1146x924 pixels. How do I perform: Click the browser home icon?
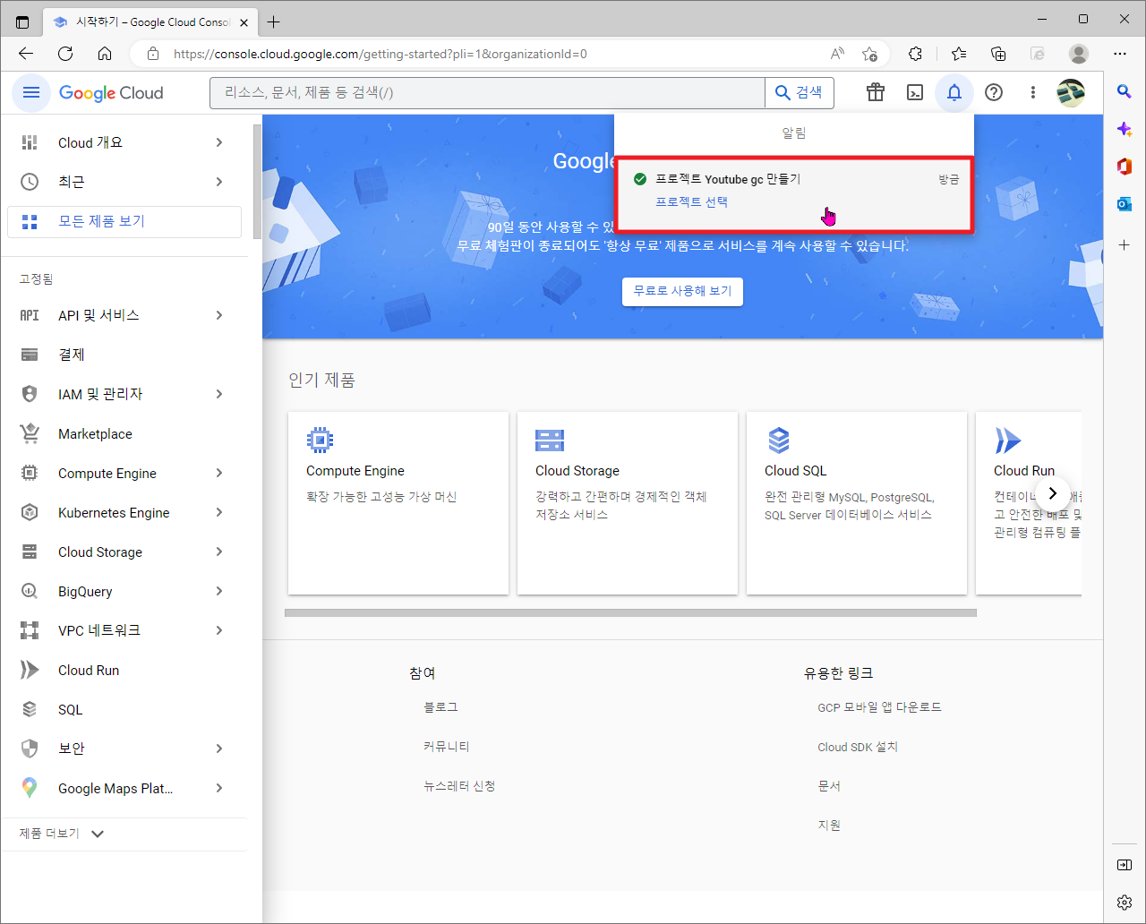point(105,54)
